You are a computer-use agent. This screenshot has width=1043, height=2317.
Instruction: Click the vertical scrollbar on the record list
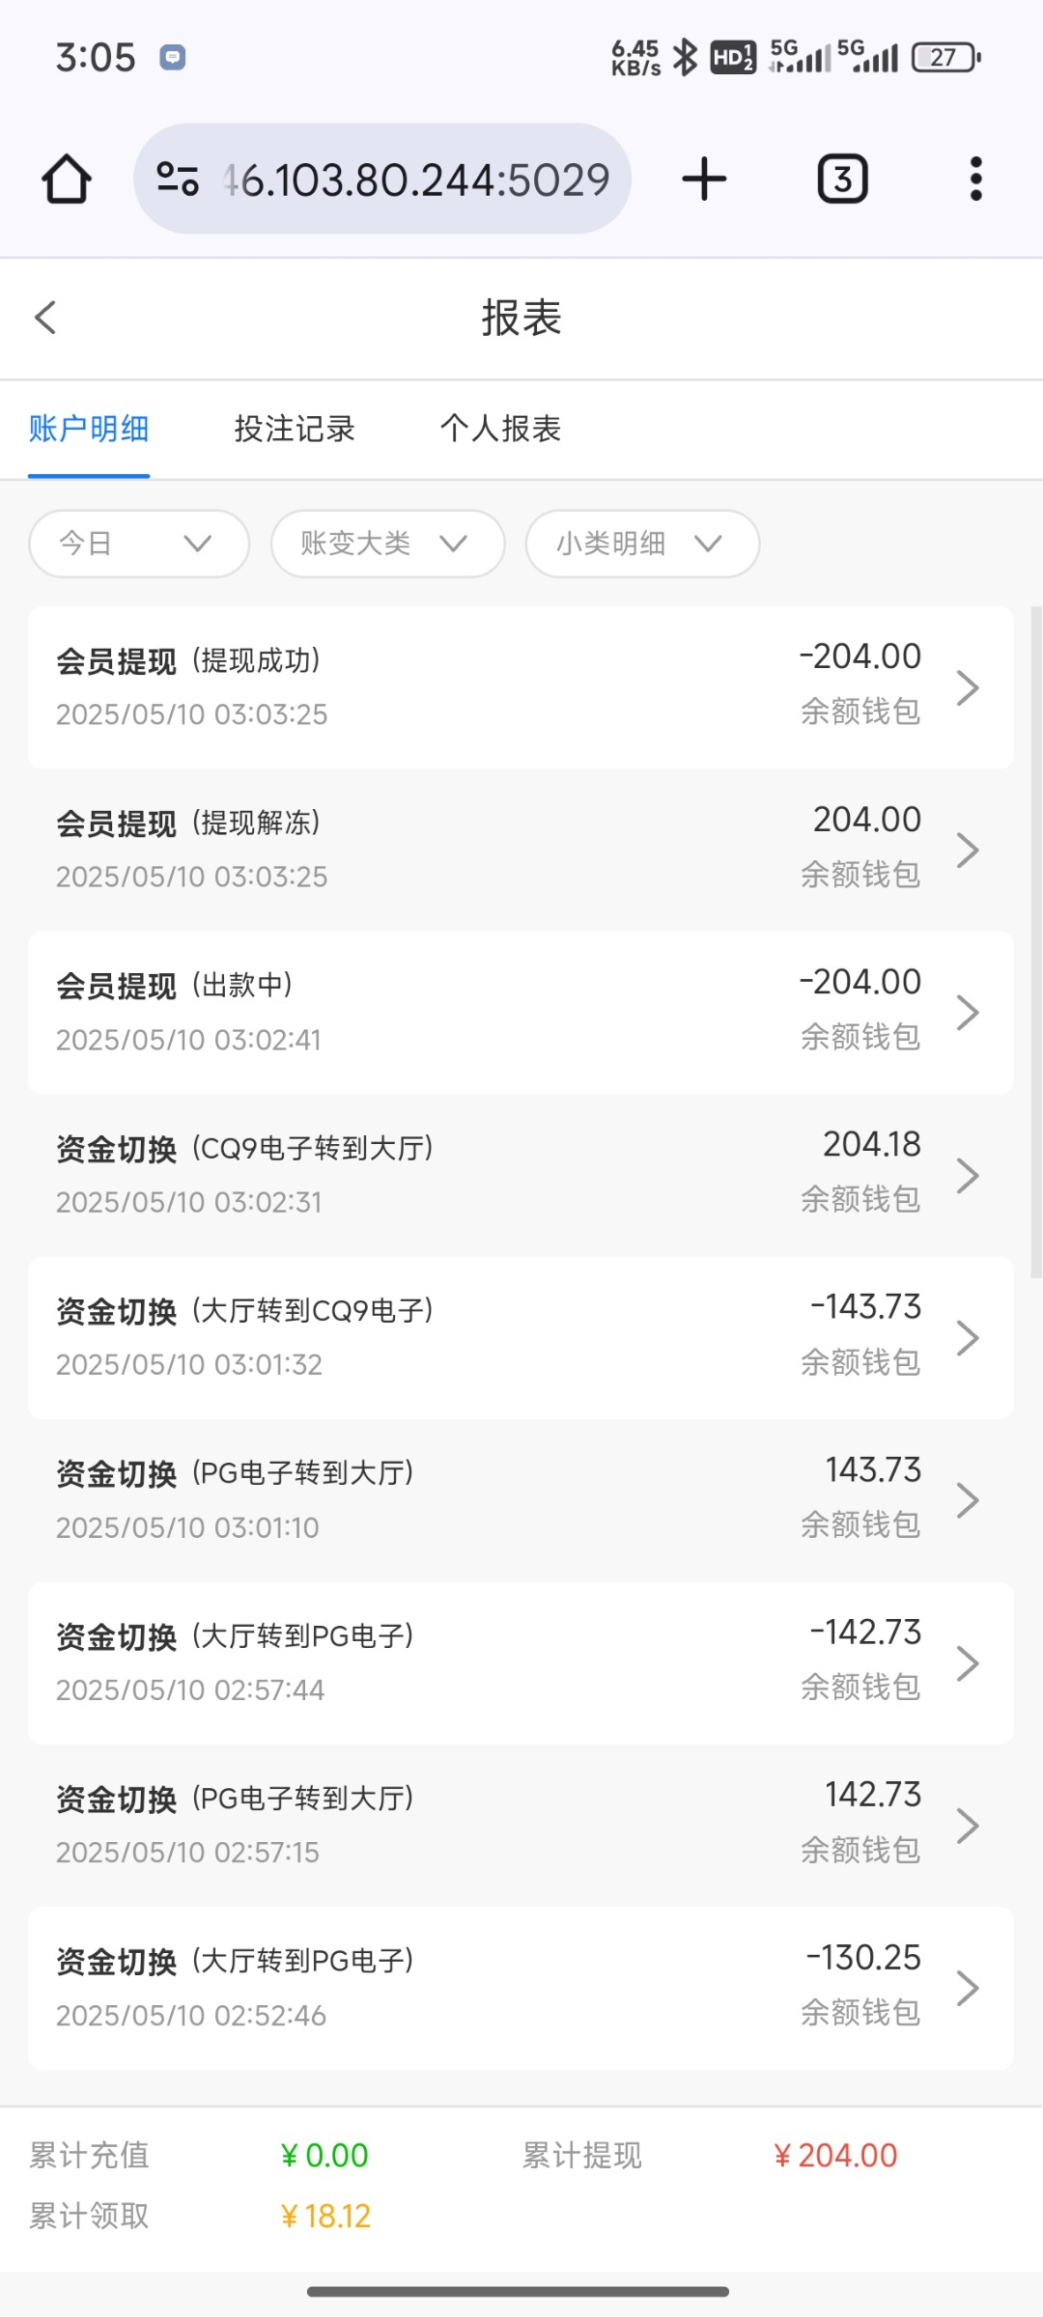pos(1036,941)
